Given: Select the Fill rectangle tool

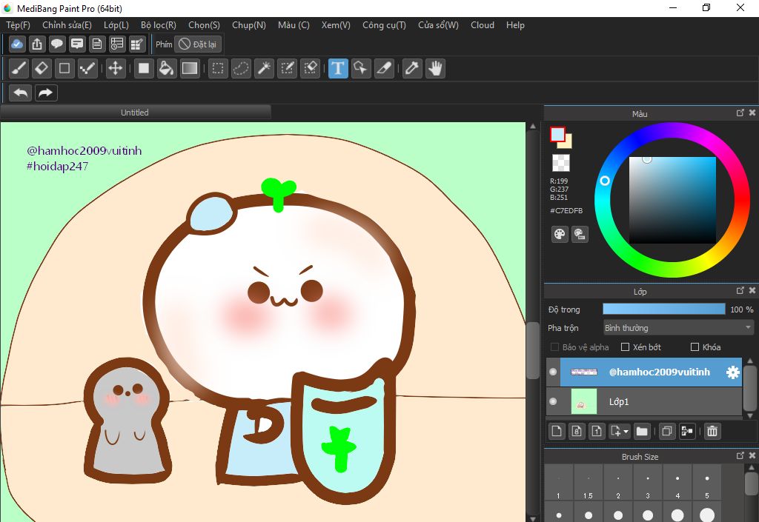Looking at the screenshot, I should point(143,69).
